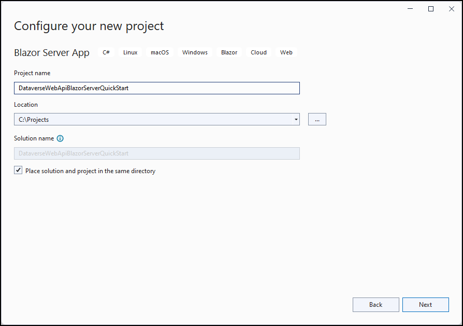Click the Project name text field

(156, 88)
